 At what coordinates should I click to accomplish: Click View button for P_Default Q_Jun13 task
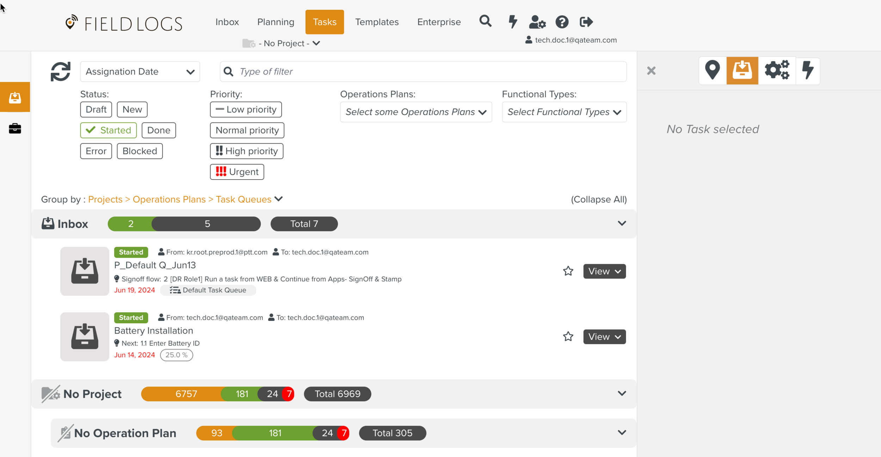point(604,271)
